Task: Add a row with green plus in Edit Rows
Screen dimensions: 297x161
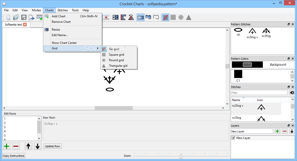Action: (7, 146)
